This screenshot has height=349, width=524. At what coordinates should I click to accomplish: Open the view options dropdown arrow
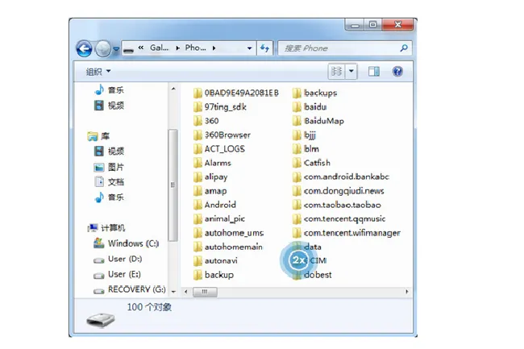351,72
